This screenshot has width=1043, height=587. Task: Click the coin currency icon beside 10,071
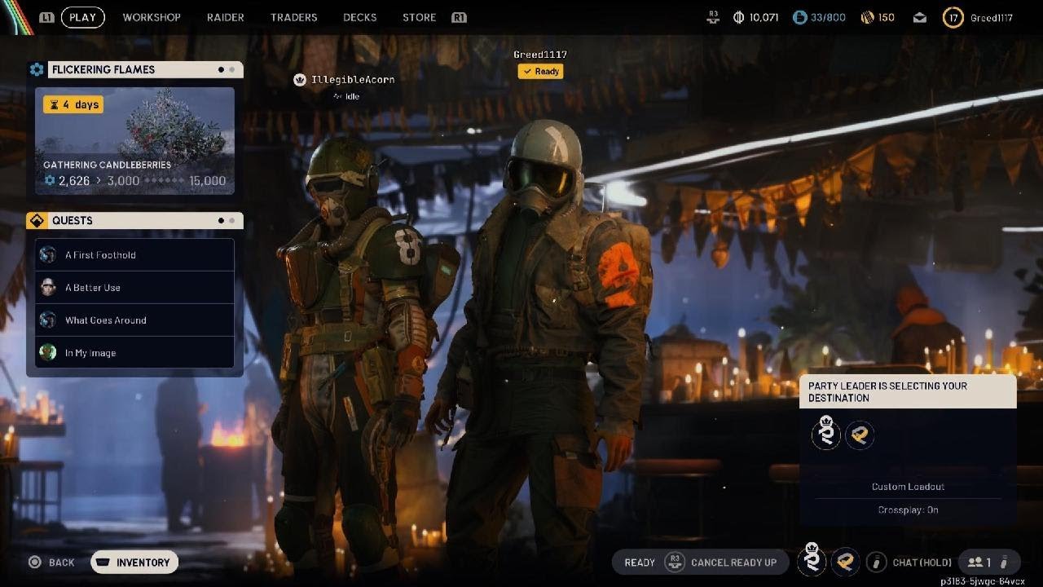tap(739, 17)
